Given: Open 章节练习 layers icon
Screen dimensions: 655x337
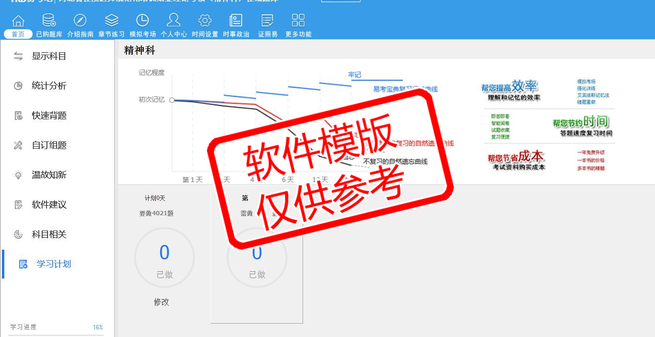Looking at the screenshot, I should click(x=111, y=21).
